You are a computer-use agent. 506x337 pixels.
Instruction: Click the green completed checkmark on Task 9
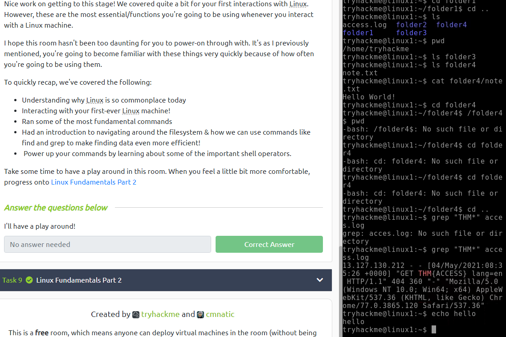[29, 280]
